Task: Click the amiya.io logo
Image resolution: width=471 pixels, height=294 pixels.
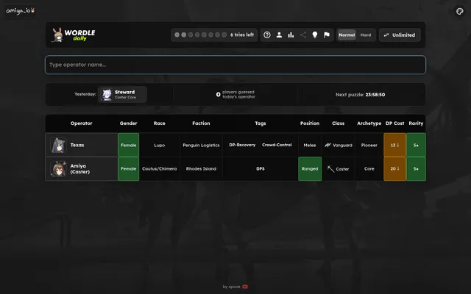Action: (x=21, y=10)
